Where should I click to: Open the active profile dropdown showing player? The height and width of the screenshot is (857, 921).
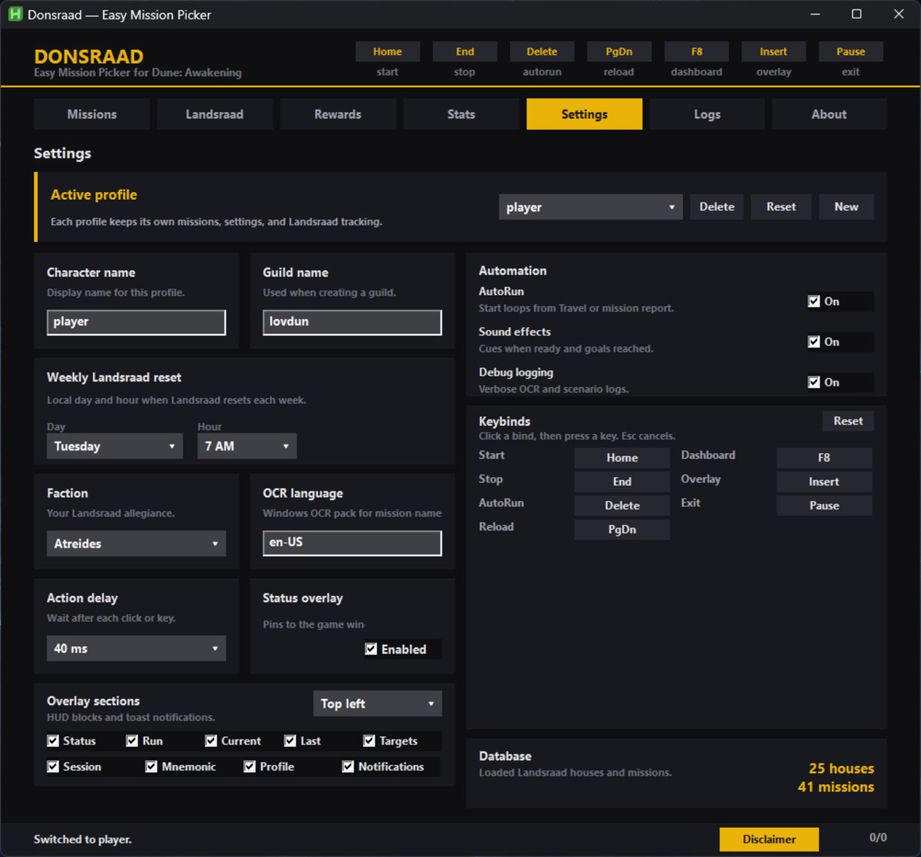(x=590, y=207)
